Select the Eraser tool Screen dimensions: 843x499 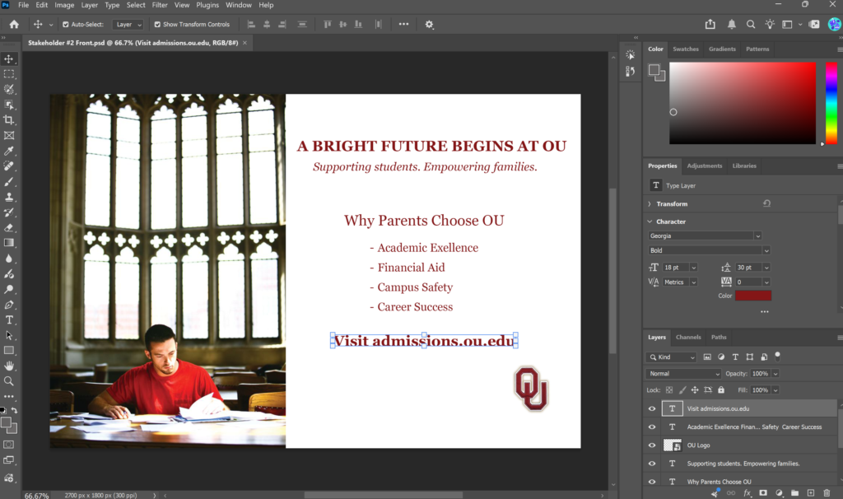[x=9, y=227]
